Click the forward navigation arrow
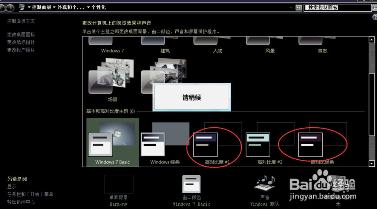377x209 pixels. point(10,8)
